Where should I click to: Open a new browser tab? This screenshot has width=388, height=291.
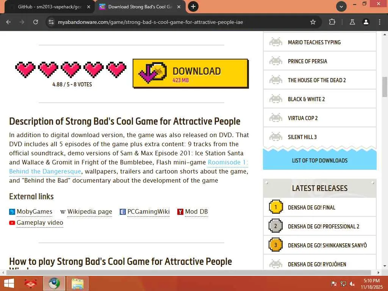click(x=193, y=6)
